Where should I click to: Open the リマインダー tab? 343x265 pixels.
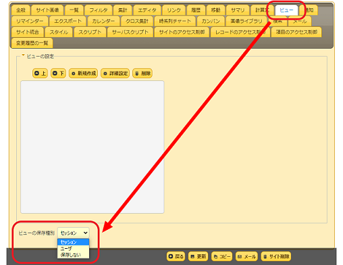(x=30, y=21)
